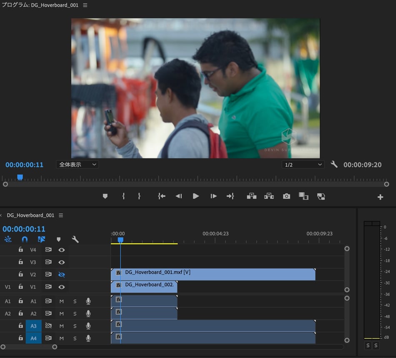Click Go to In point button
Image resolution: width=396 pixels, height=358 pixels.
pos(162,196)
